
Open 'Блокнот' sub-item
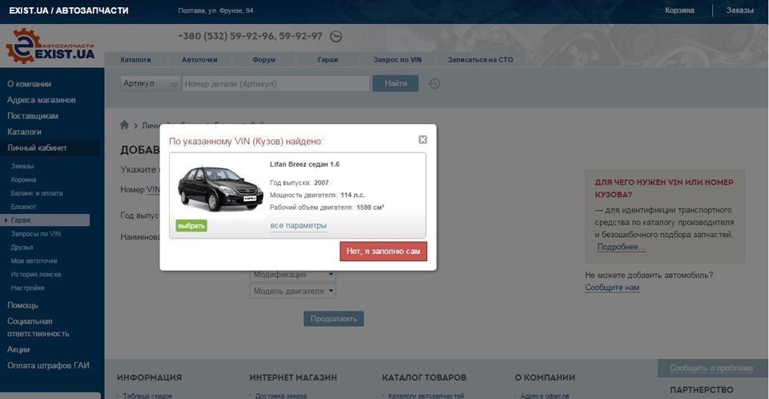pyautogui.click(x=23, y=207)
